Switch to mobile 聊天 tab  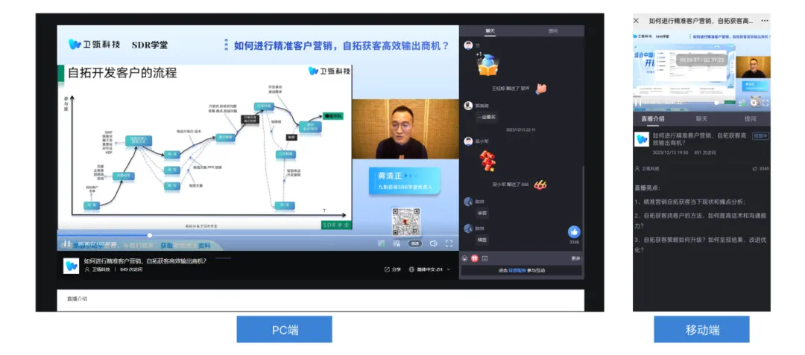point(701,119)
